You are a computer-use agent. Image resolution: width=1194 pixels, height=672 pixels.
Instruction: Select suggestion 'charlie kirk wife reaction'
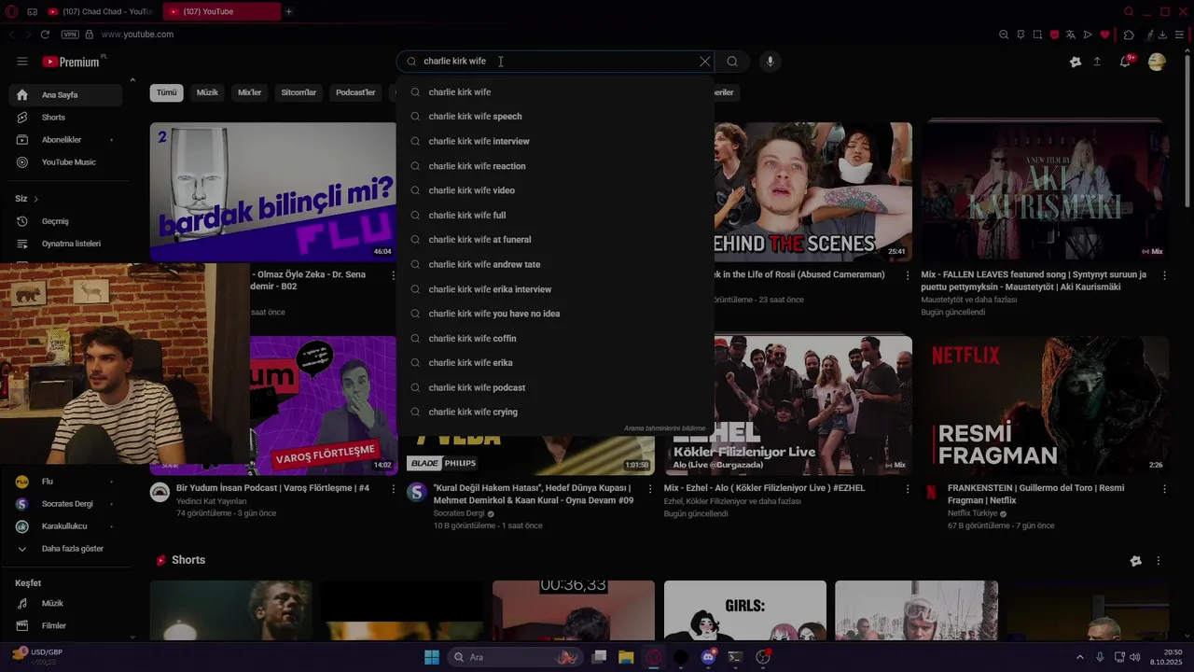click(555, 166)
